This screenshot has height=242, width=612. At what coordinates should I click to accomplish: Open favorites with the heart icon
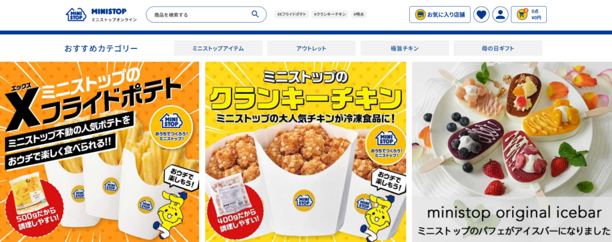pyautogui.click(x=481, y=15)
